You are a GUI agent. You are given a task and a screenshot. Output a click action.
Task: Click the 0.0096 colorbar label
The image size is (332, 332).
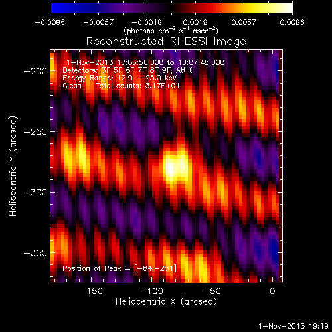(x=292, y=22)
